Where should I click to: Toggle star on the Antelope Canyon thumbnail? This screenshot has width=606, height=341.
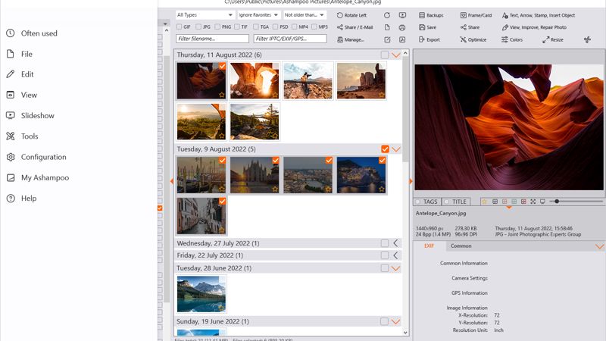click(221, 94)
